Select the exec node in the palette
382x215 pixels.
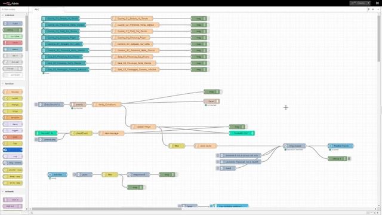[13, 137]
